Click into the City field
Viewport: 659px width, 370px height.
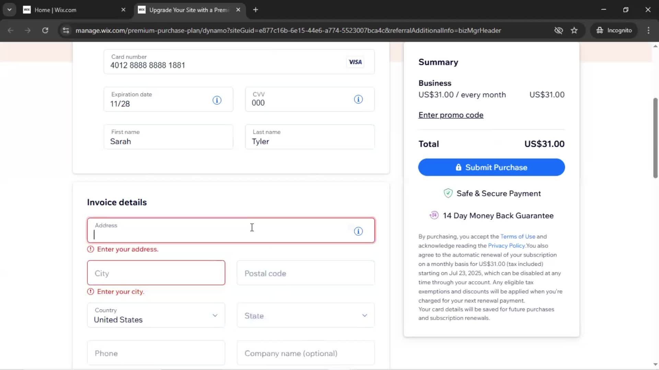[x=156, y=273]
